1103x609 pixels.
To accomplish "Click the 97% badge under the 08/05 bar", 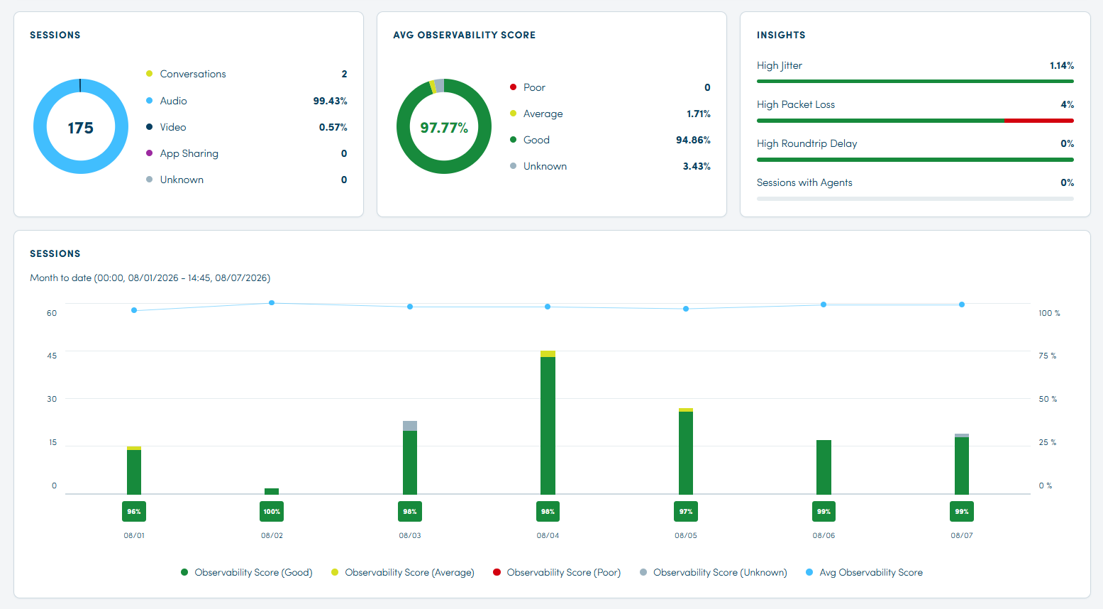I will pos(686,511).
